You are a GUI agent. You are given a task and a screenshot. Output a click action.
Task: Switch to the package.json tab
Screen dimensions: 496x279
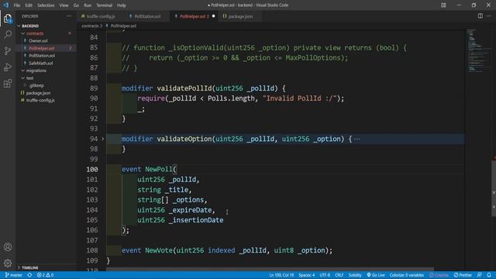point(240,16)
